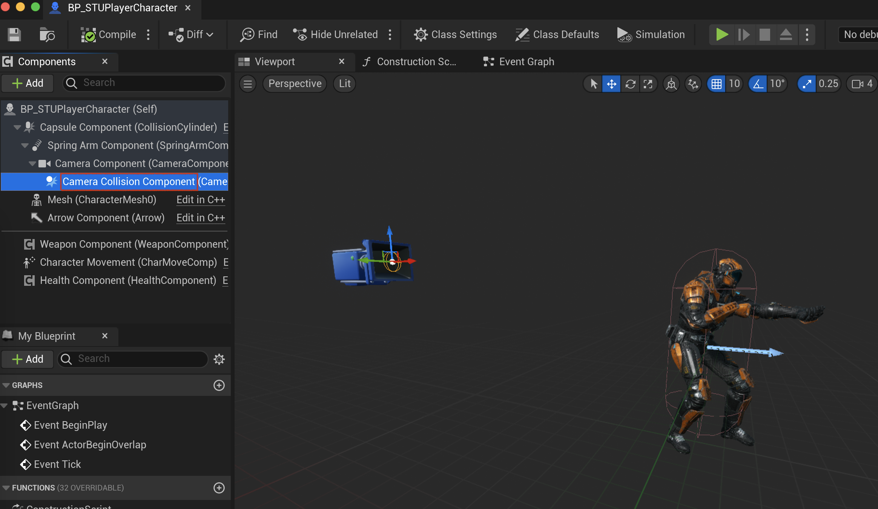
Task: Collapse the GRAPHS section
Action: tap(6, 385)
